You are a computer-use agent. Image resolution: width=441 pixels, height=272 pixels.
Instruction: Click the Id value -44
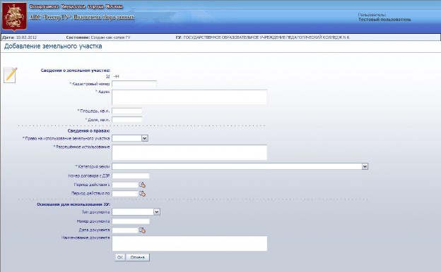click(116, 77)
